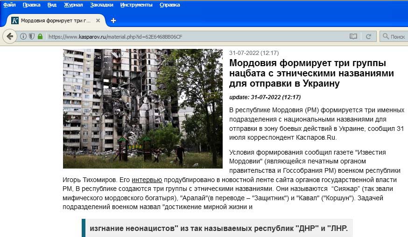
Task: Toggle Reader View book icon
Action: point(353,37)
